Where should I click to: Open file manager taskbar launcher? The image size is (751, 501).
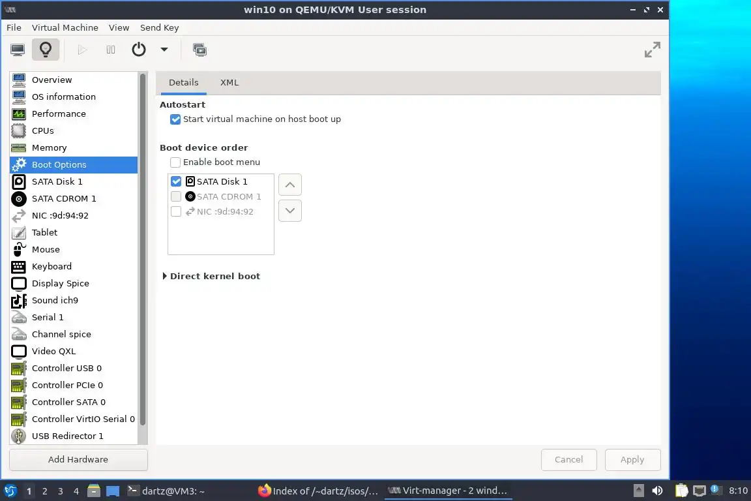94,491
